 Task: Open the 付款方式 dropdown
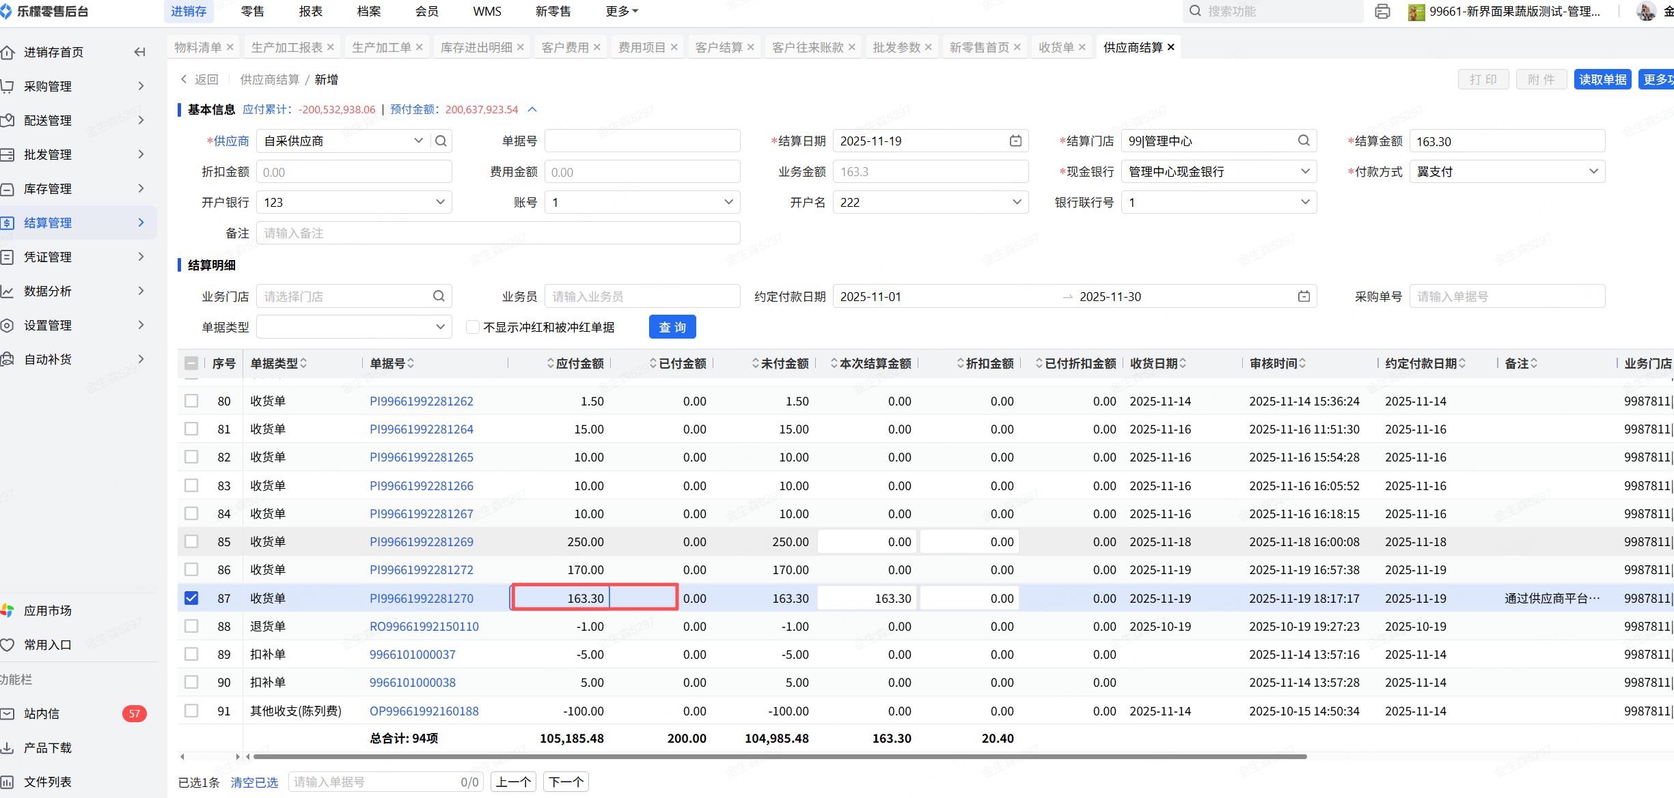[x=1506, y=171]
